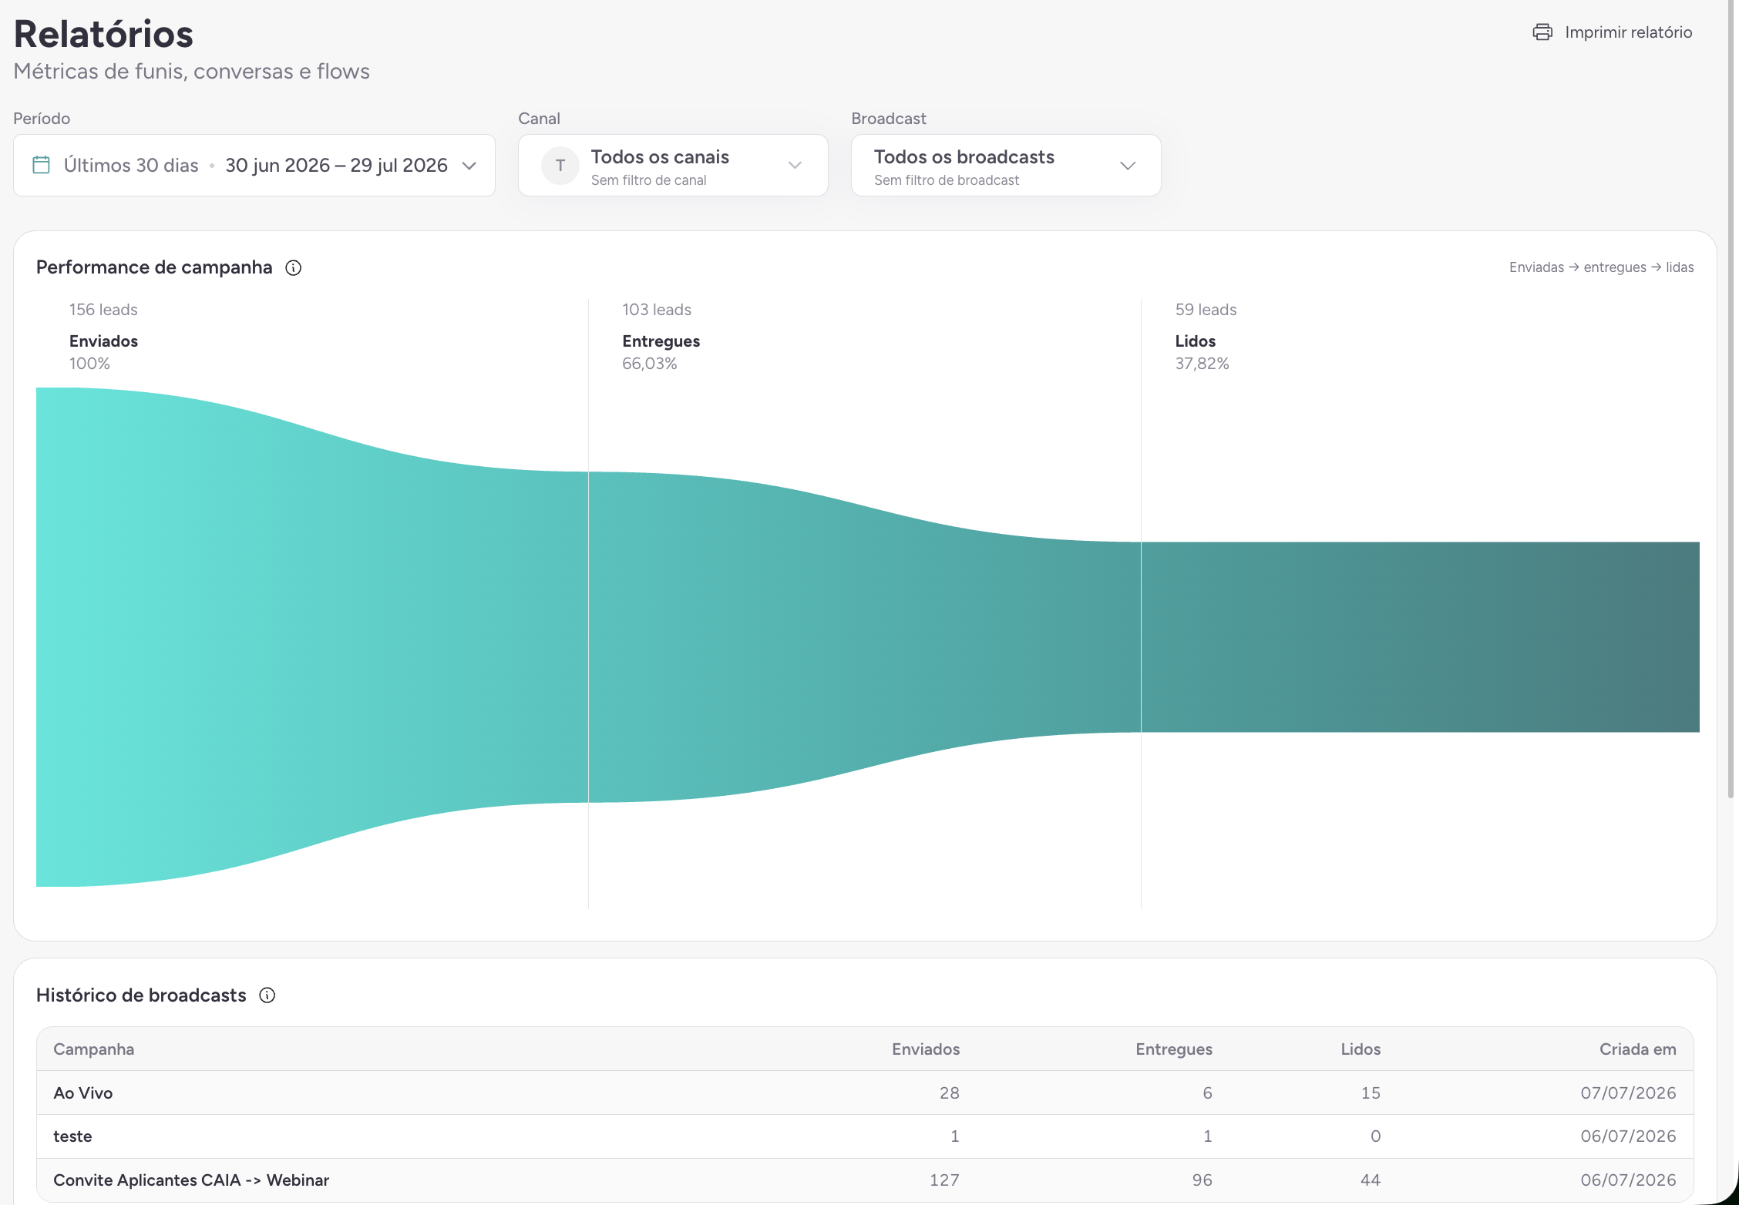Open Convite Aplicantes CAIA -> Webinar row
This screenshot has width=1739, height=1205.
[865, 1180]
